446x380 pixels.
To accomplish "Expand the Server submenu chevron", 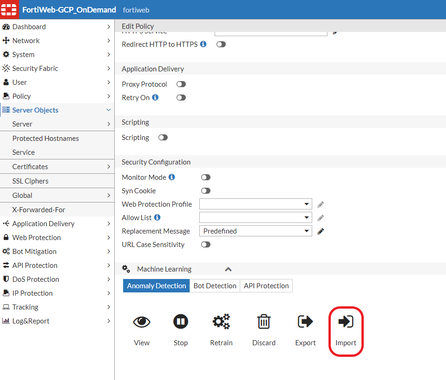I will 109,124.
